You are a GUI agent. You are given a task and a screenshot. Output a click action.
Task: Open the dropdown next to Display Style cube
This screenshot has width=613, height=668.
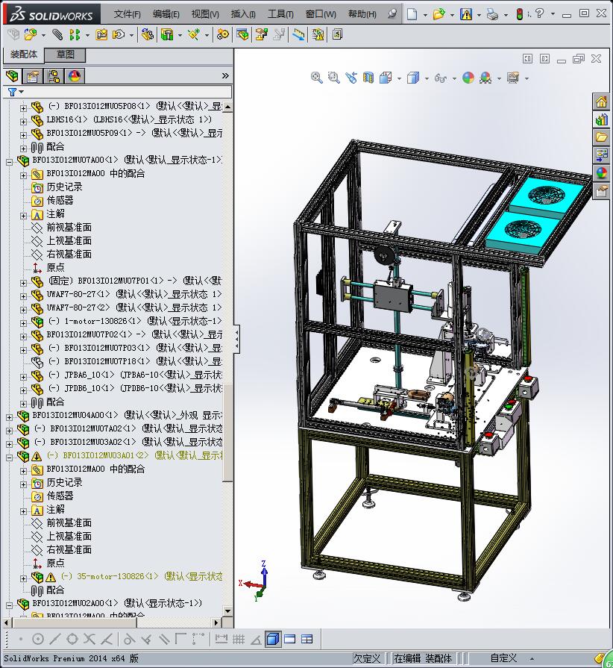pos(427,78)
